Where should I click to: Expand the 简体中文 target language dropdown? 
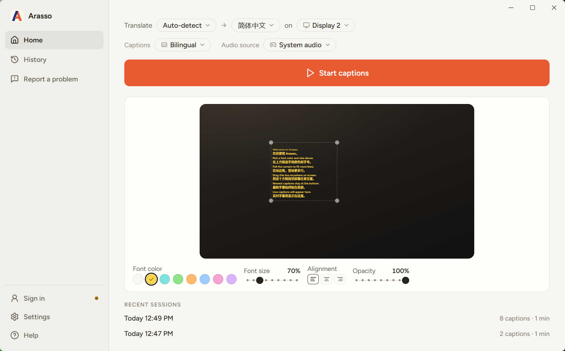tap(256, 25)
